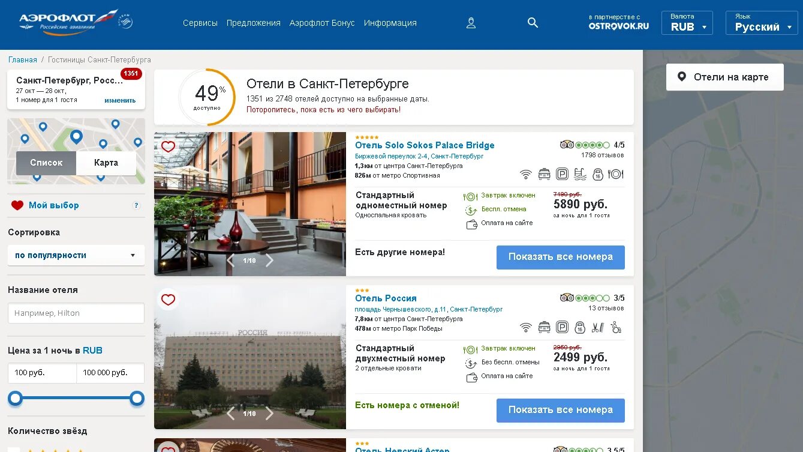The image size is (803, 452).
Task: Click breakfast included icon for Solo Sokos room
Action: tap(471, 196)
